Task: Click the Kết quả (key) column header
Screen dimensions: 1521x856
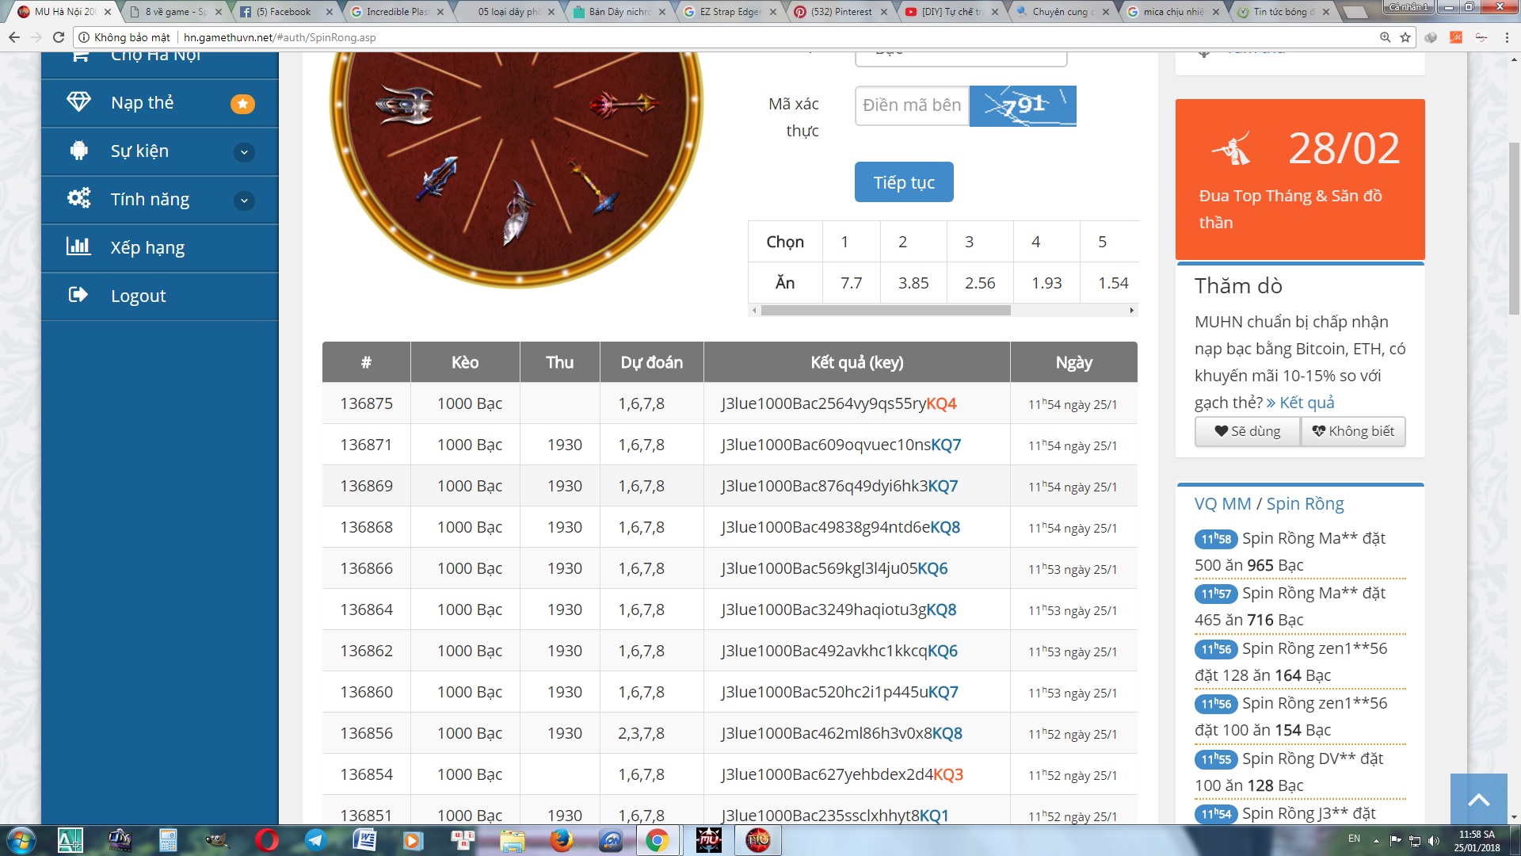Action: click(856, 362)
